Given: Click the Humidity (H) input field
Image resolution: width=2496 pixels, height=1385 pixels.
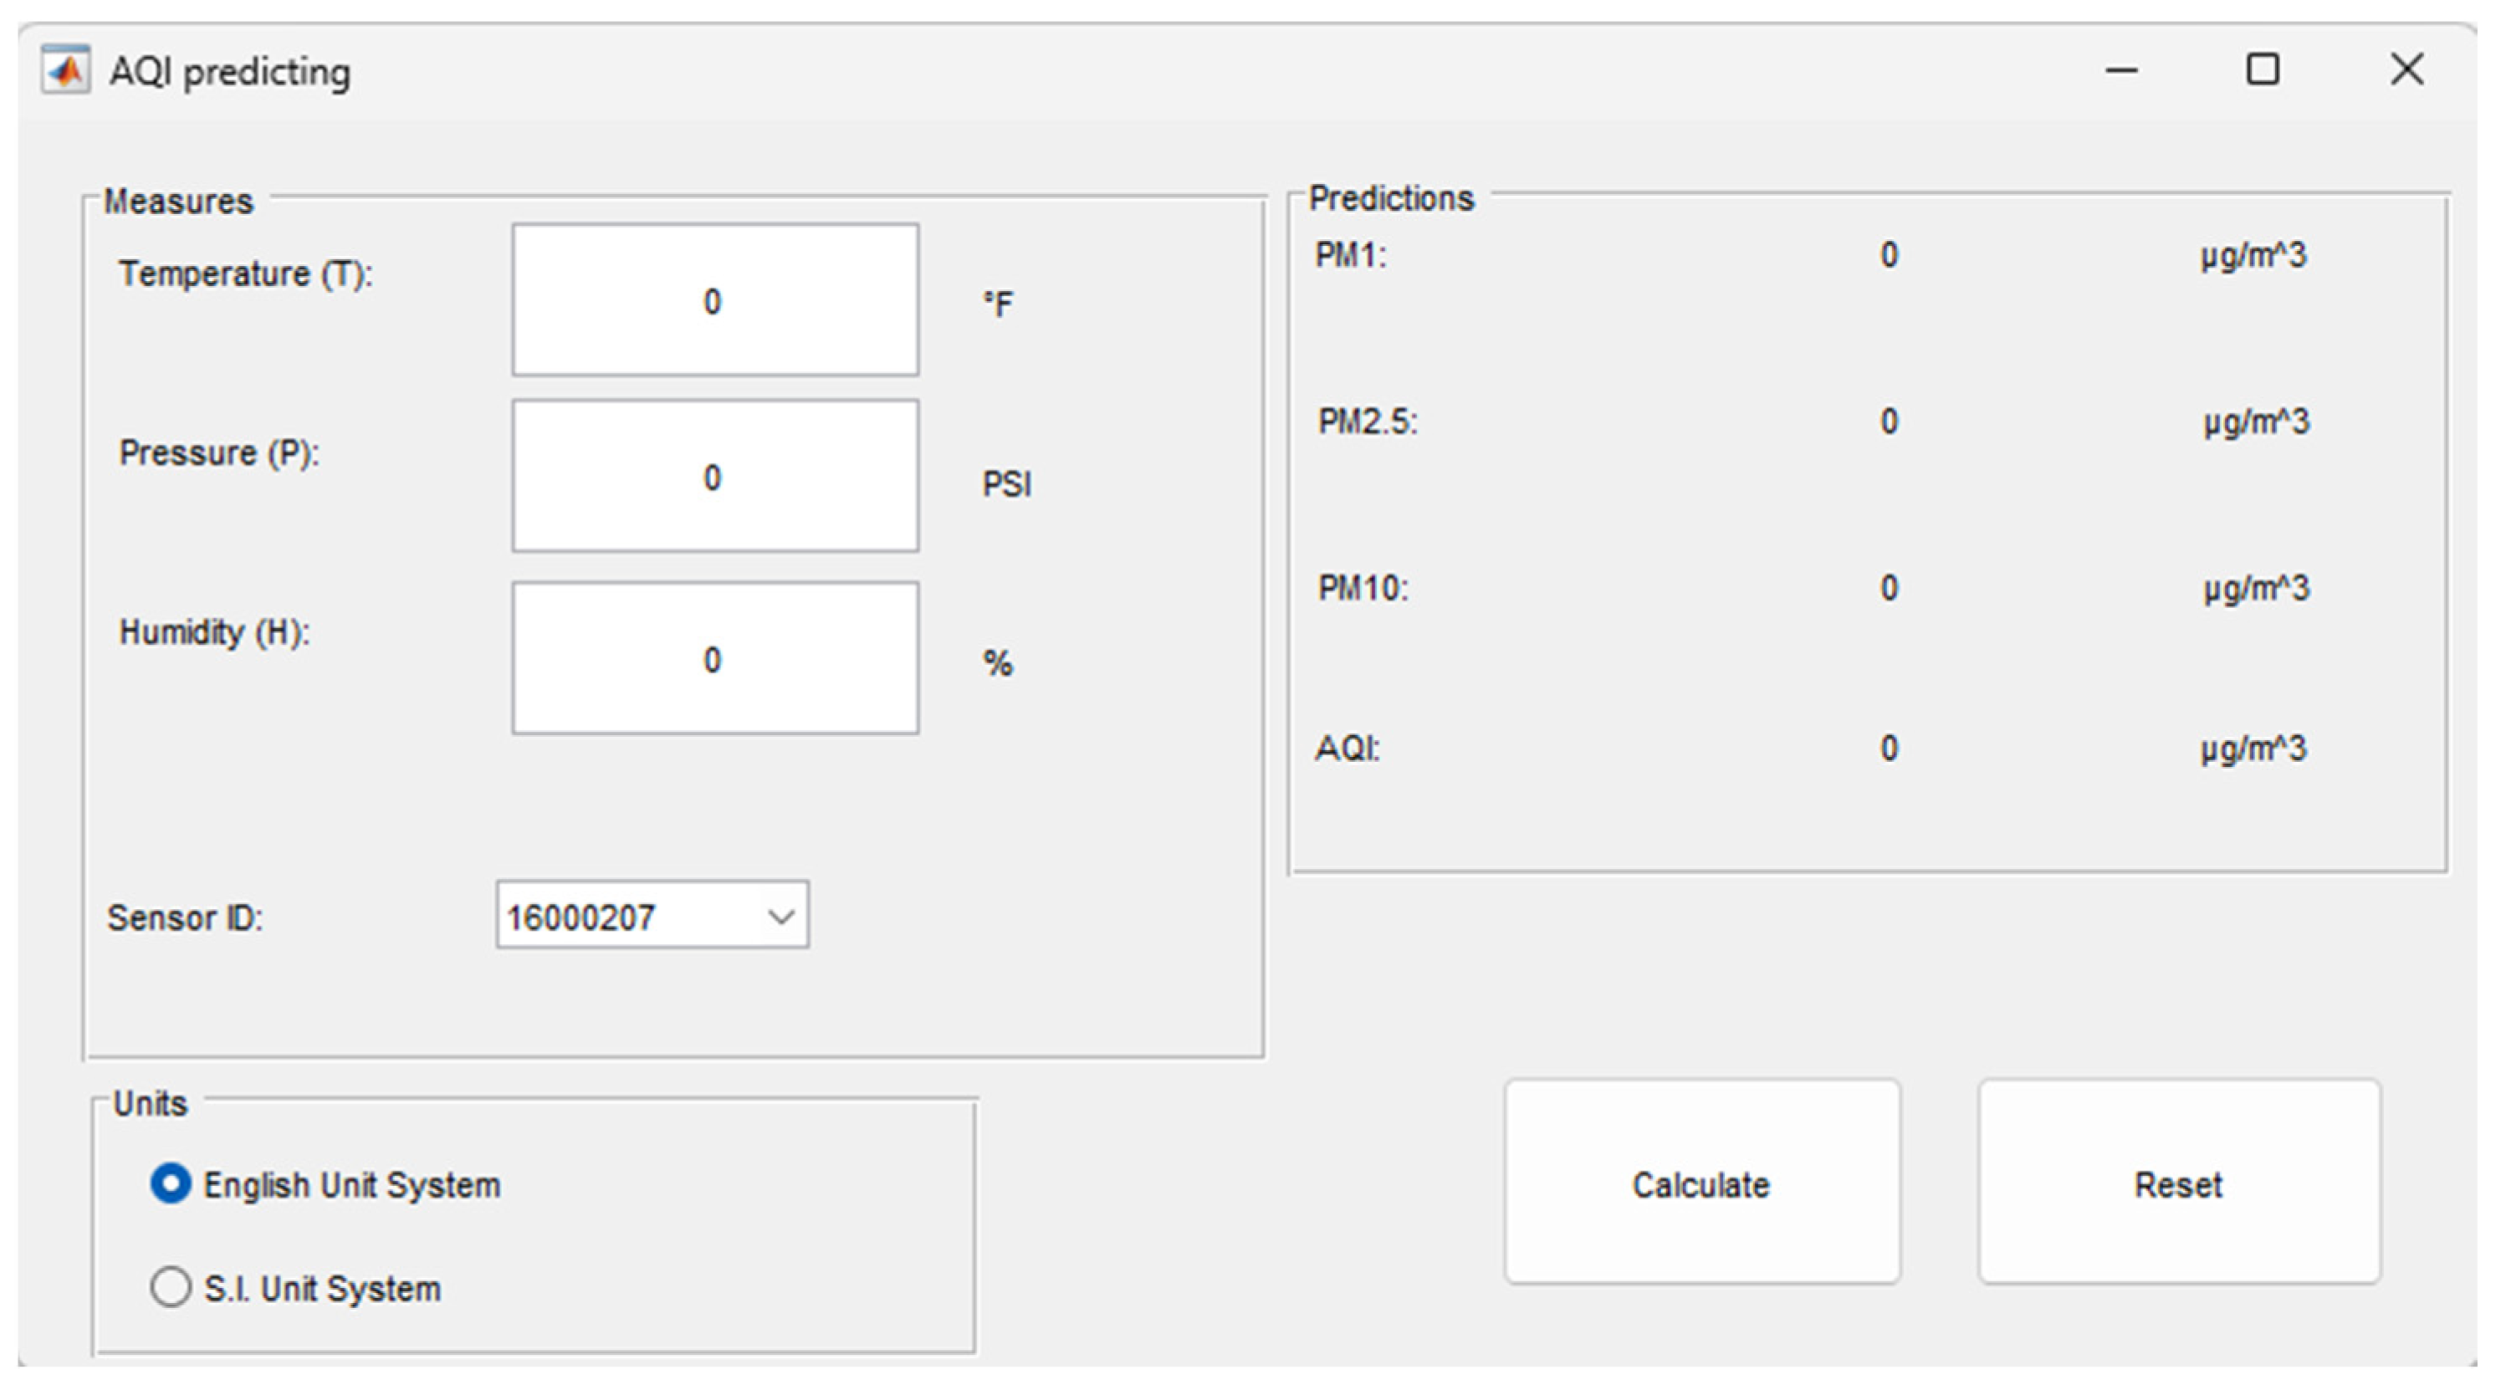Looking at the screenshot, I should (x=715, y=658).
